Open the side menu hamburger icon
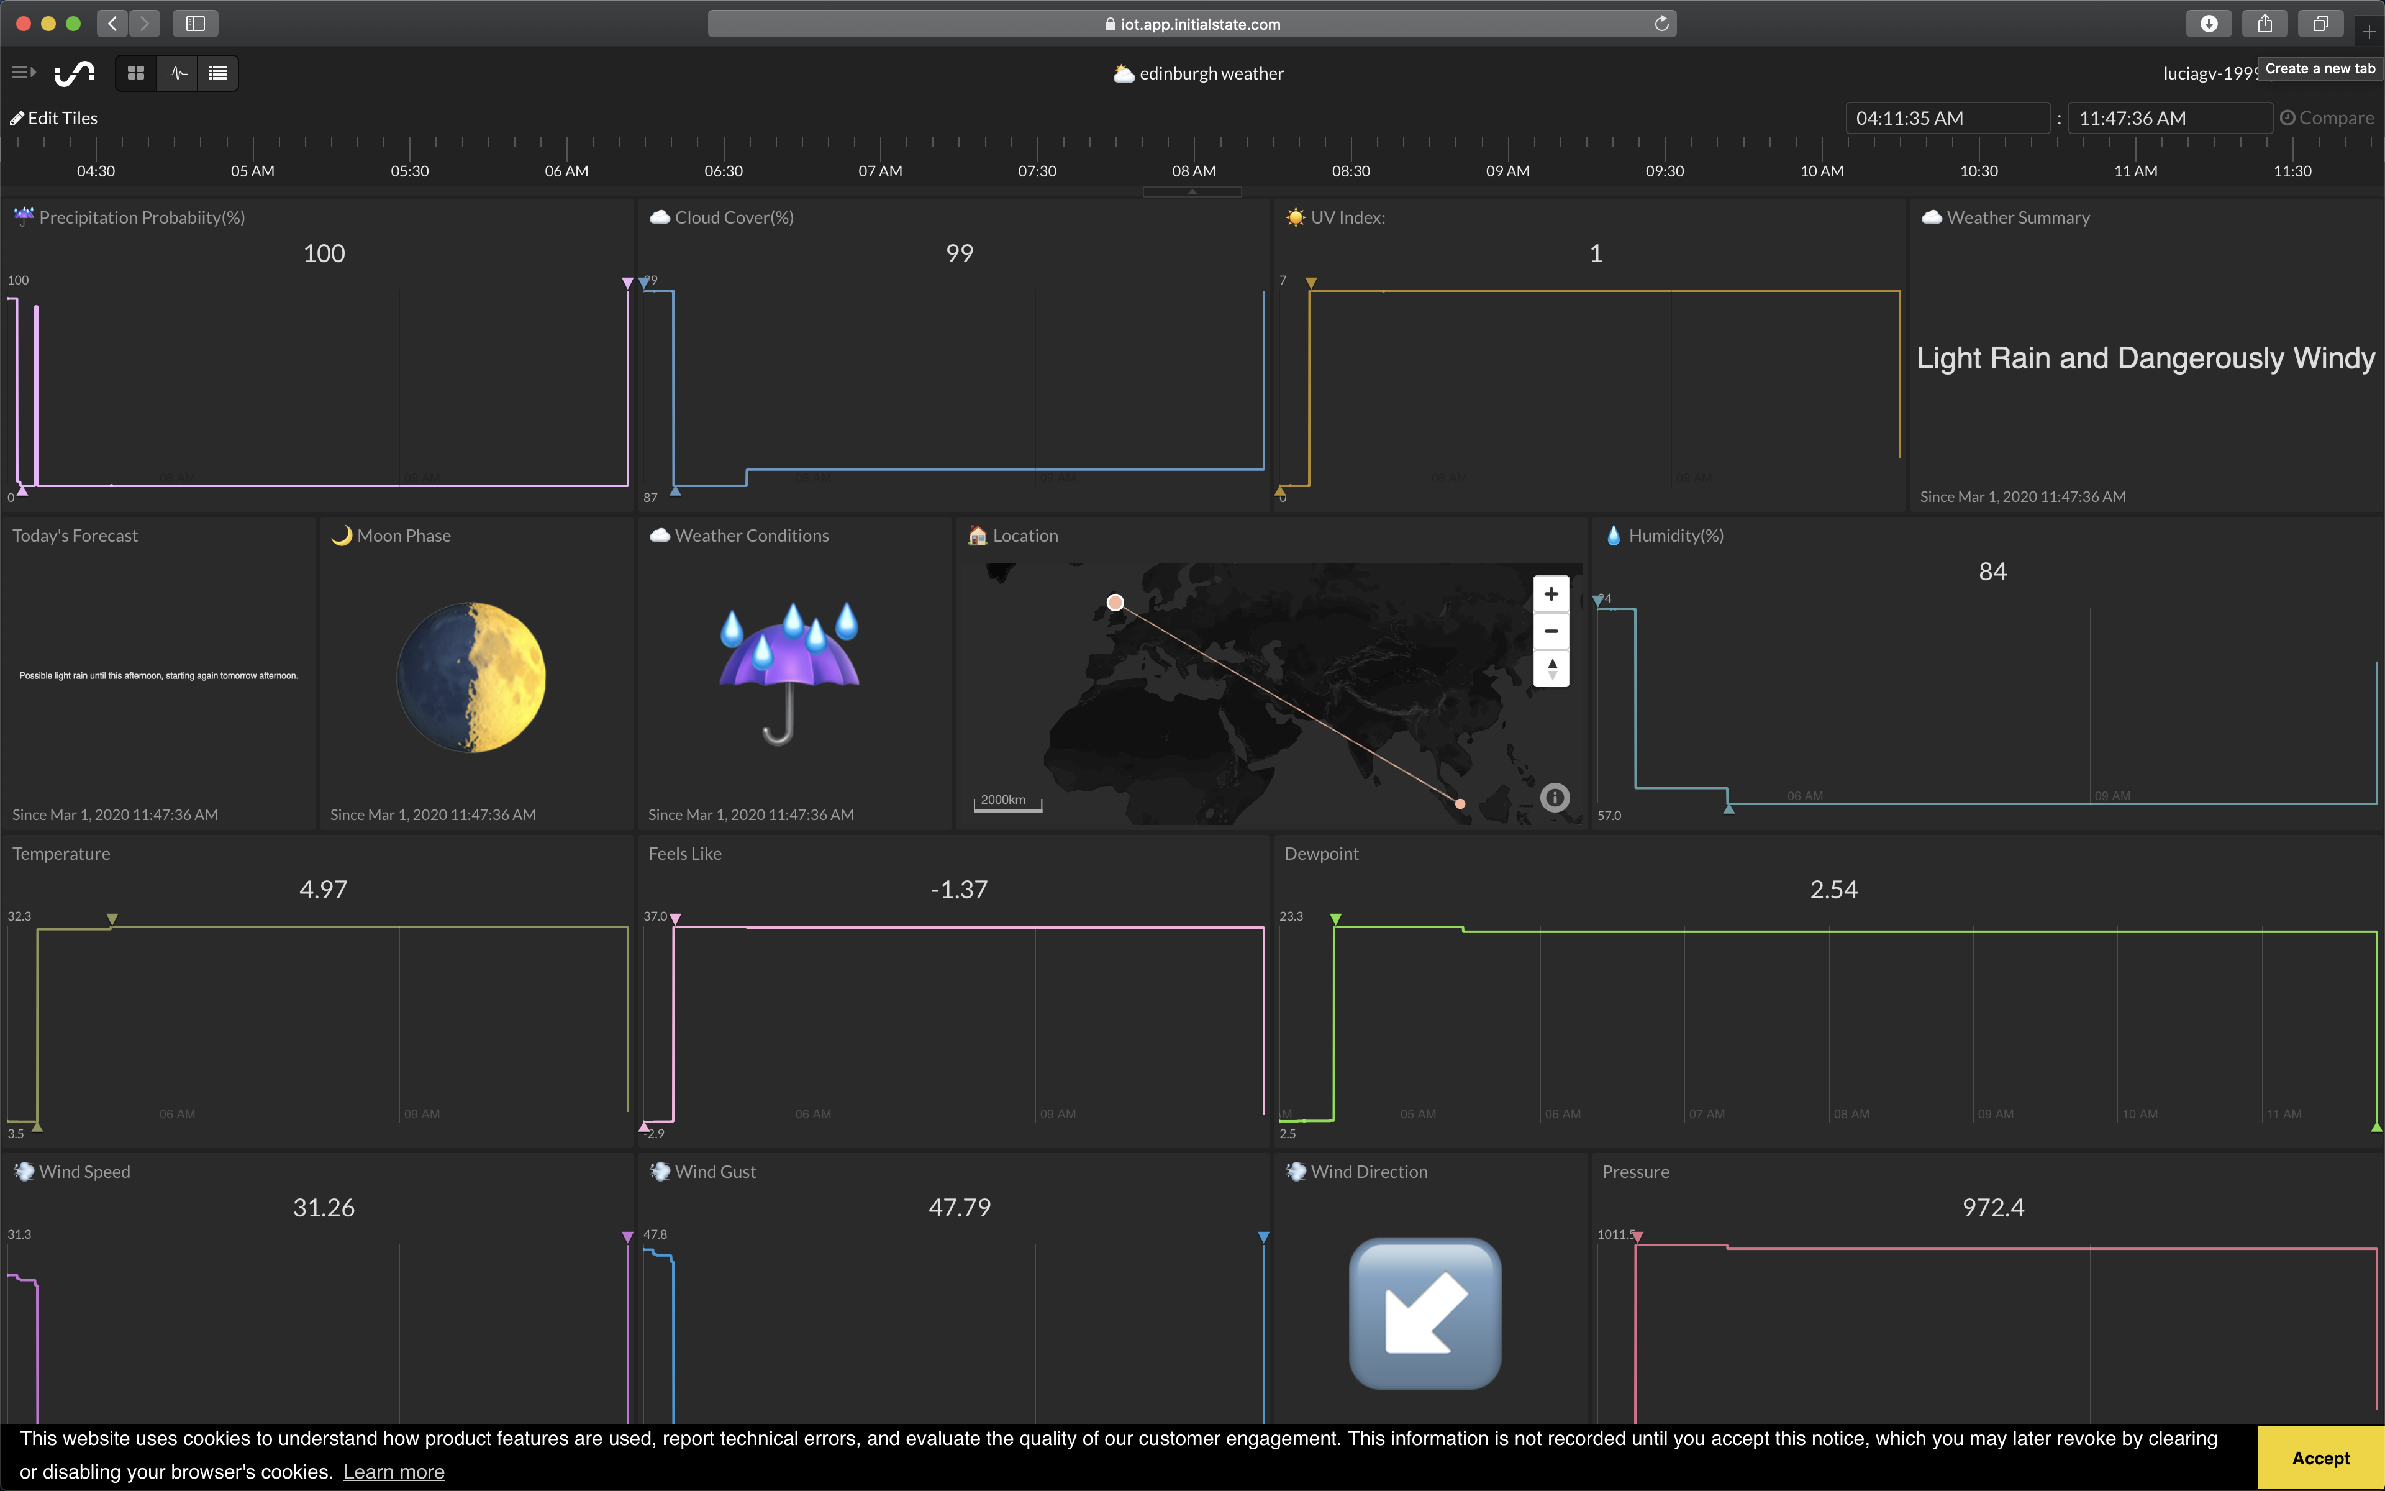Viewport: 2385px width, 1491px height. pos(22,73)
